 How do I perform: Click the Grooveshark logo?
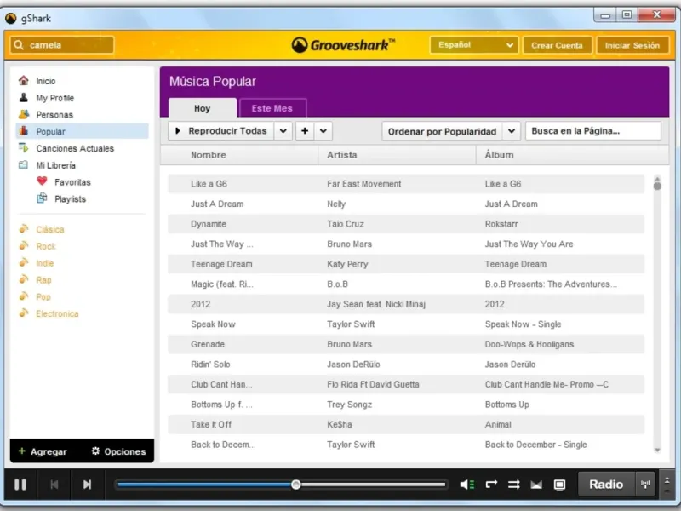[x=343, y=45]
